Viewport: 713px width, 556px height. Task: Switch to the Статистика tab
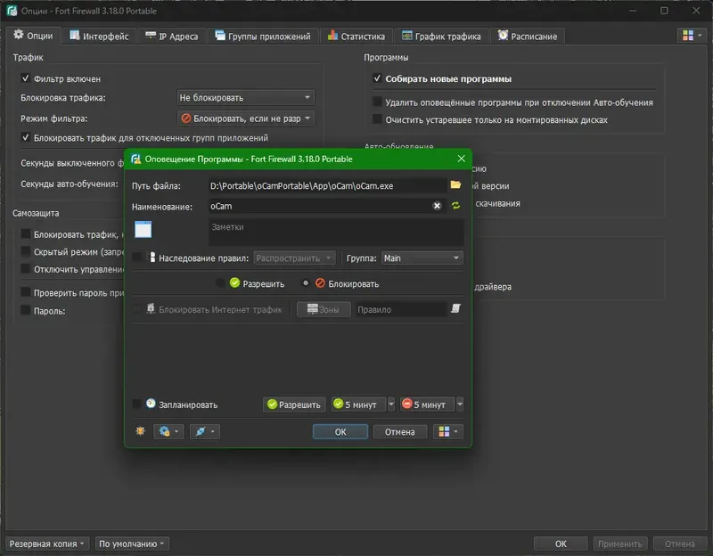pos(356,37)
